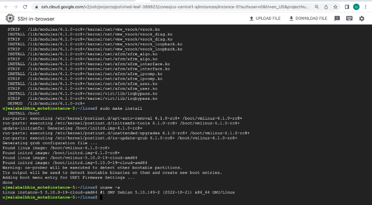Click the 'Found linux image: /boot/vmlinuz-5.10.0-19-cloud-amd64' line
This screenshot has width=372, height=205.
coord(70,158)
